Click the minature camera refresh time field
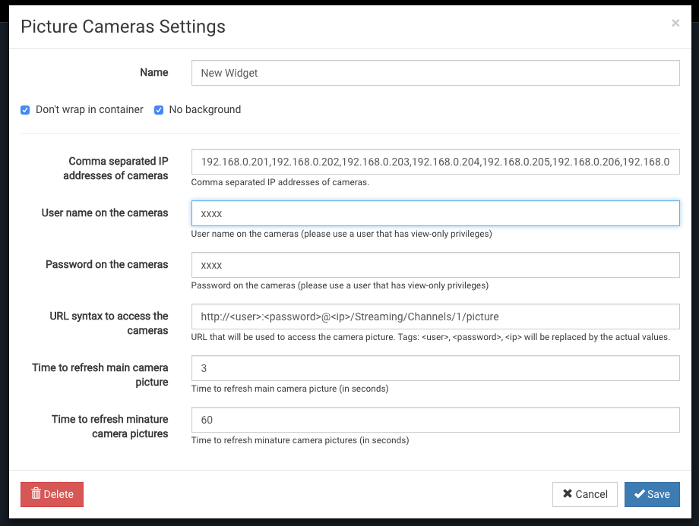 435,420
